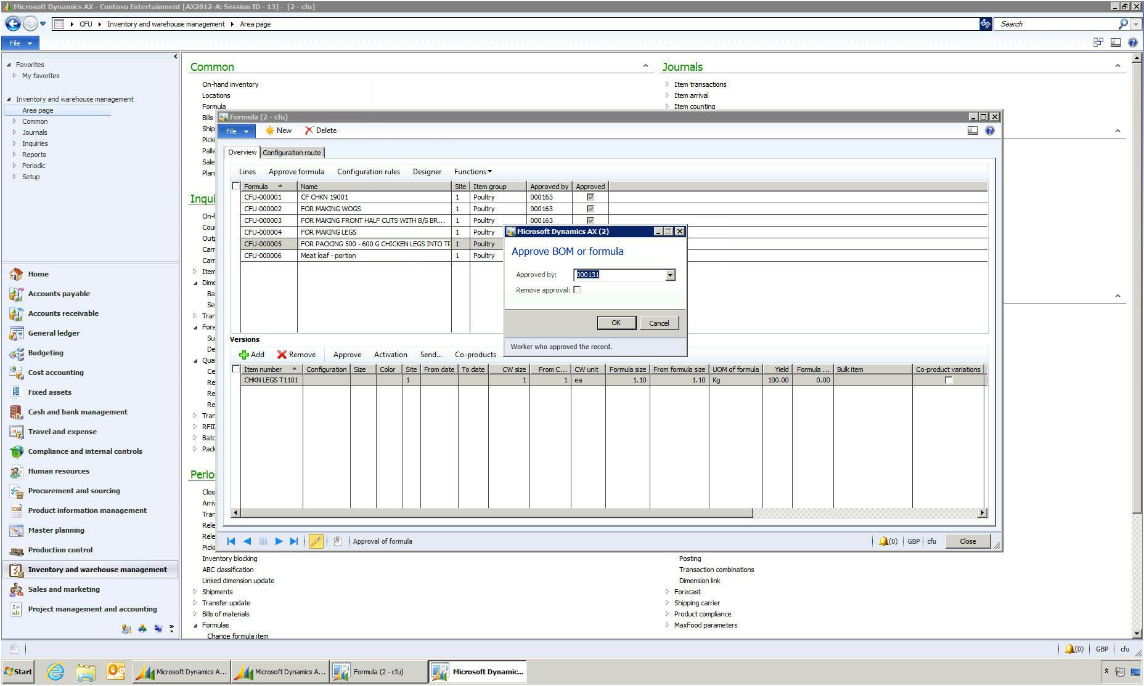The height and width of the screenshot is (686, 1144).
Task: Expand Journals in navigation tree
Action: [x=14, y=132]
